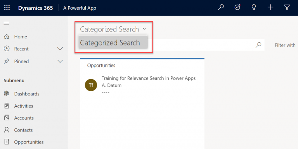Click the Dynamics 365 title link
Screen dimensions: 298x149
(x=36, y=8)
